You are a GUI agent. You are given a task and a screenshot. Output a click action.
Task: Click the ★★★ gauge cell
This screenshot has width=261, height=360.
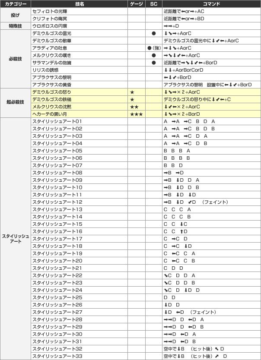pos(136,114)
